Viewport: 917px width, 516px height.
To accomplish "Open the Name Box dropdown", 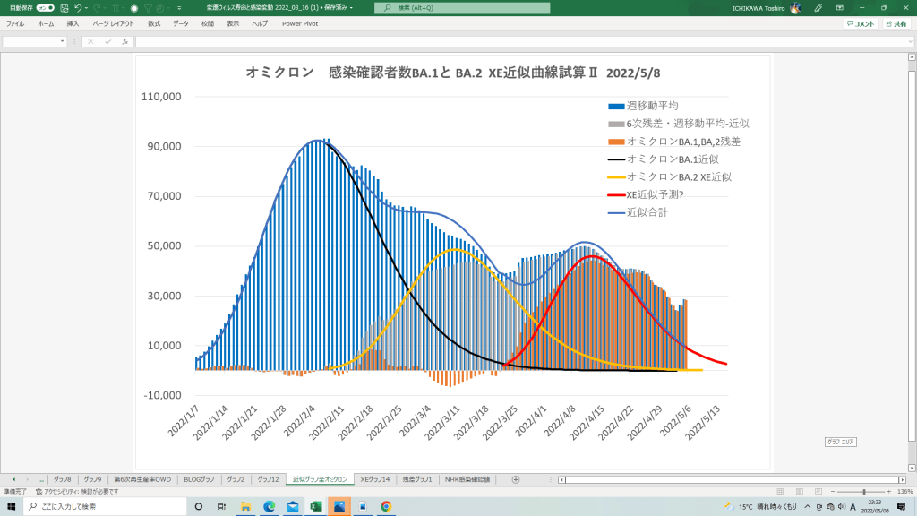I will [63, 41].
